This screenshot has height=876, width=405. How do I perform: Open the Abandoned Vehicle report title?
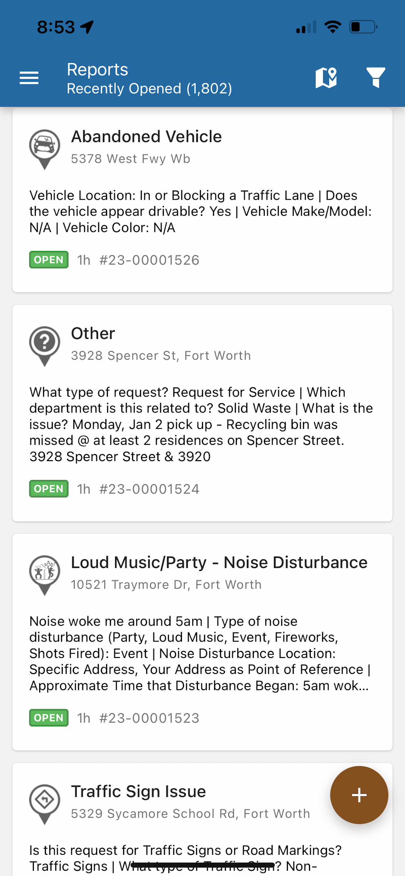[146, 137]
